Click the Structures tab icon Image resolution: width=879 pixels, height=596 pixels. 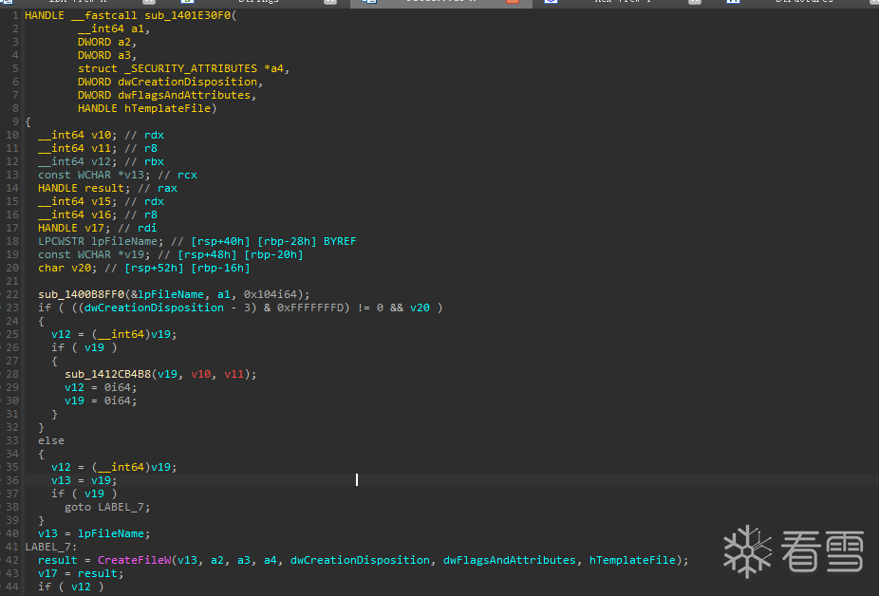pyautogui.click(x=733, y=2)
